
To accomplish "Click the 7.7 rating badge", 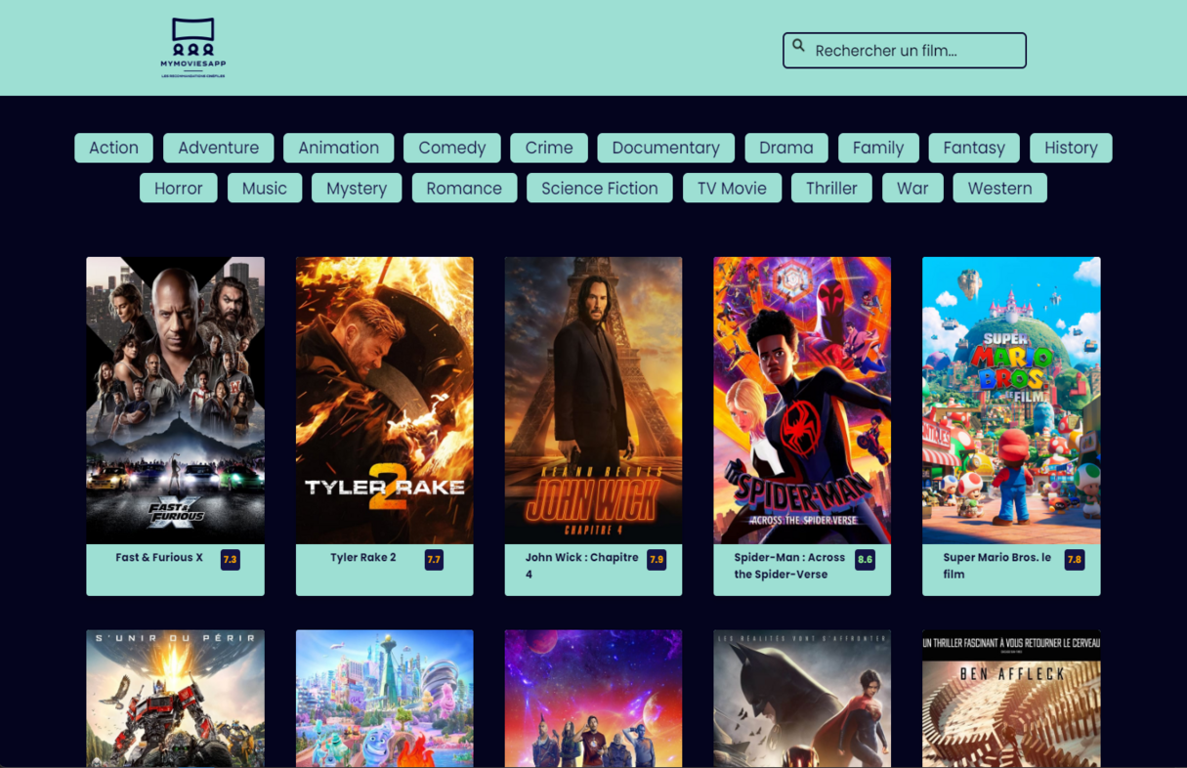I will pyautogui.click(x=434, y=560).
